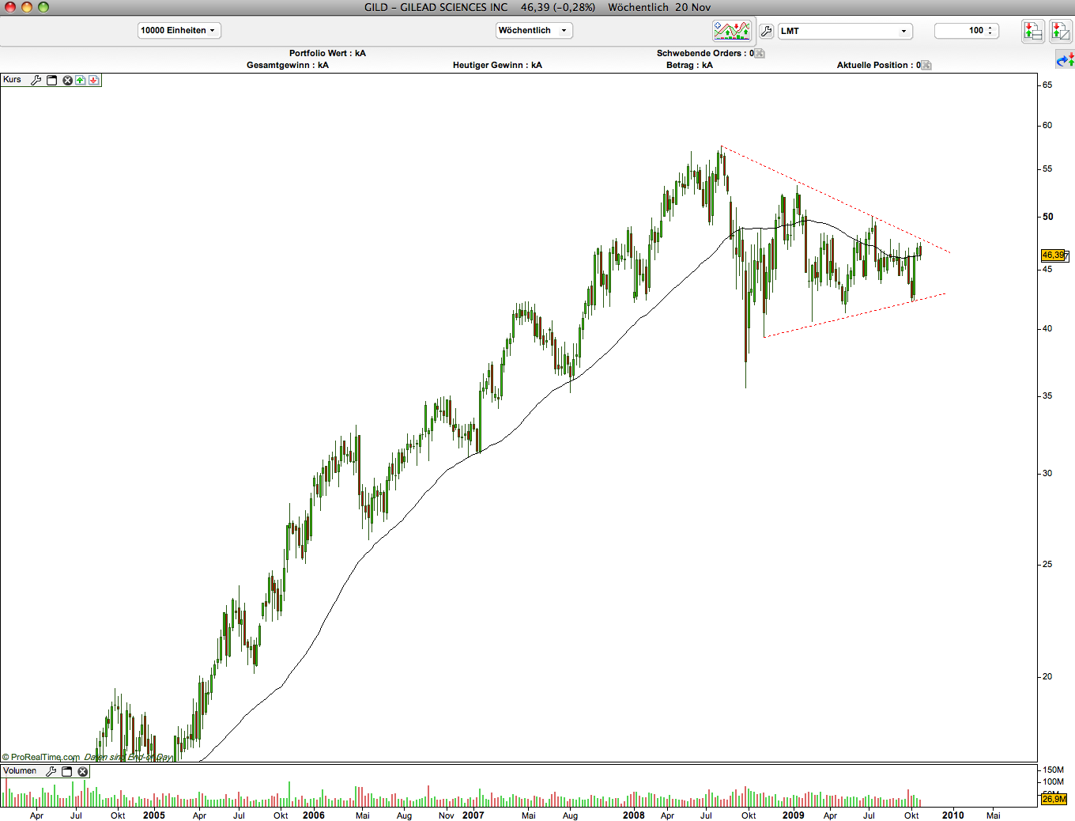Open order settings wrench next to LMT
This screenshot has height=821, width=1075.
(x=766, y=31)
